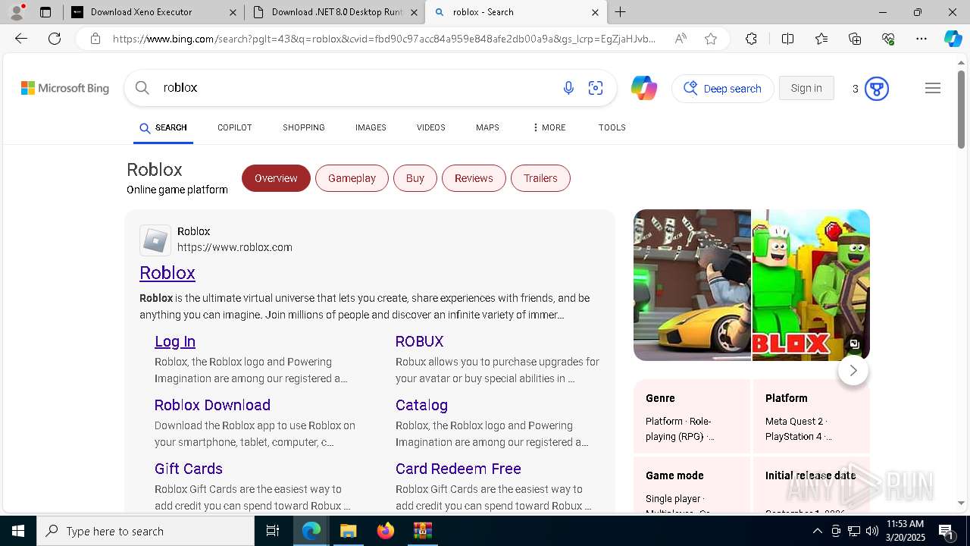970x546 pixels.
Task: Open the Collections icon
Action: pyautogui.click(x=855, y=39)
